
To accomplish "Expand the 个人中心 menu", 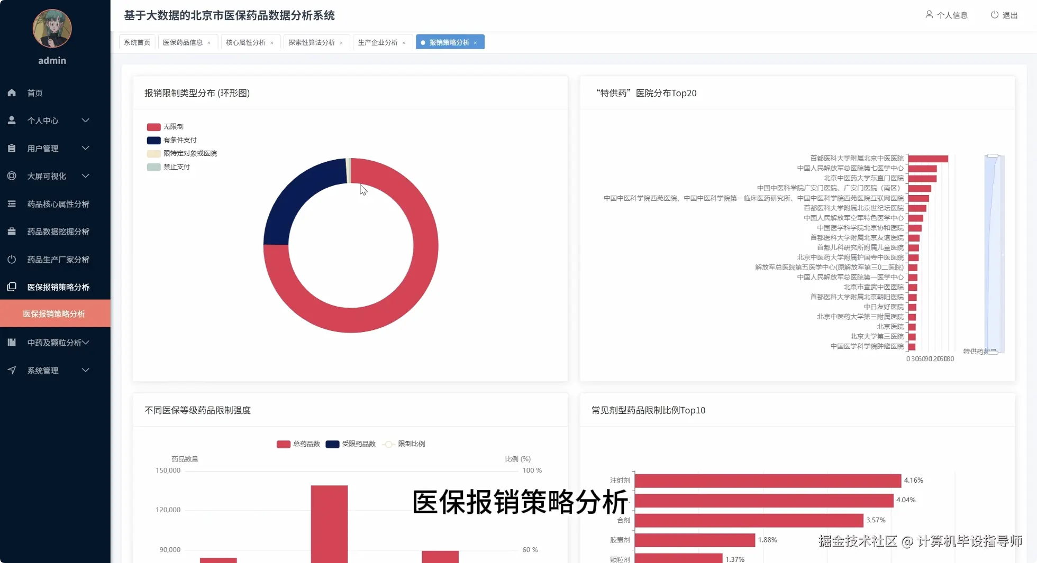I will [x=85, y=121].
